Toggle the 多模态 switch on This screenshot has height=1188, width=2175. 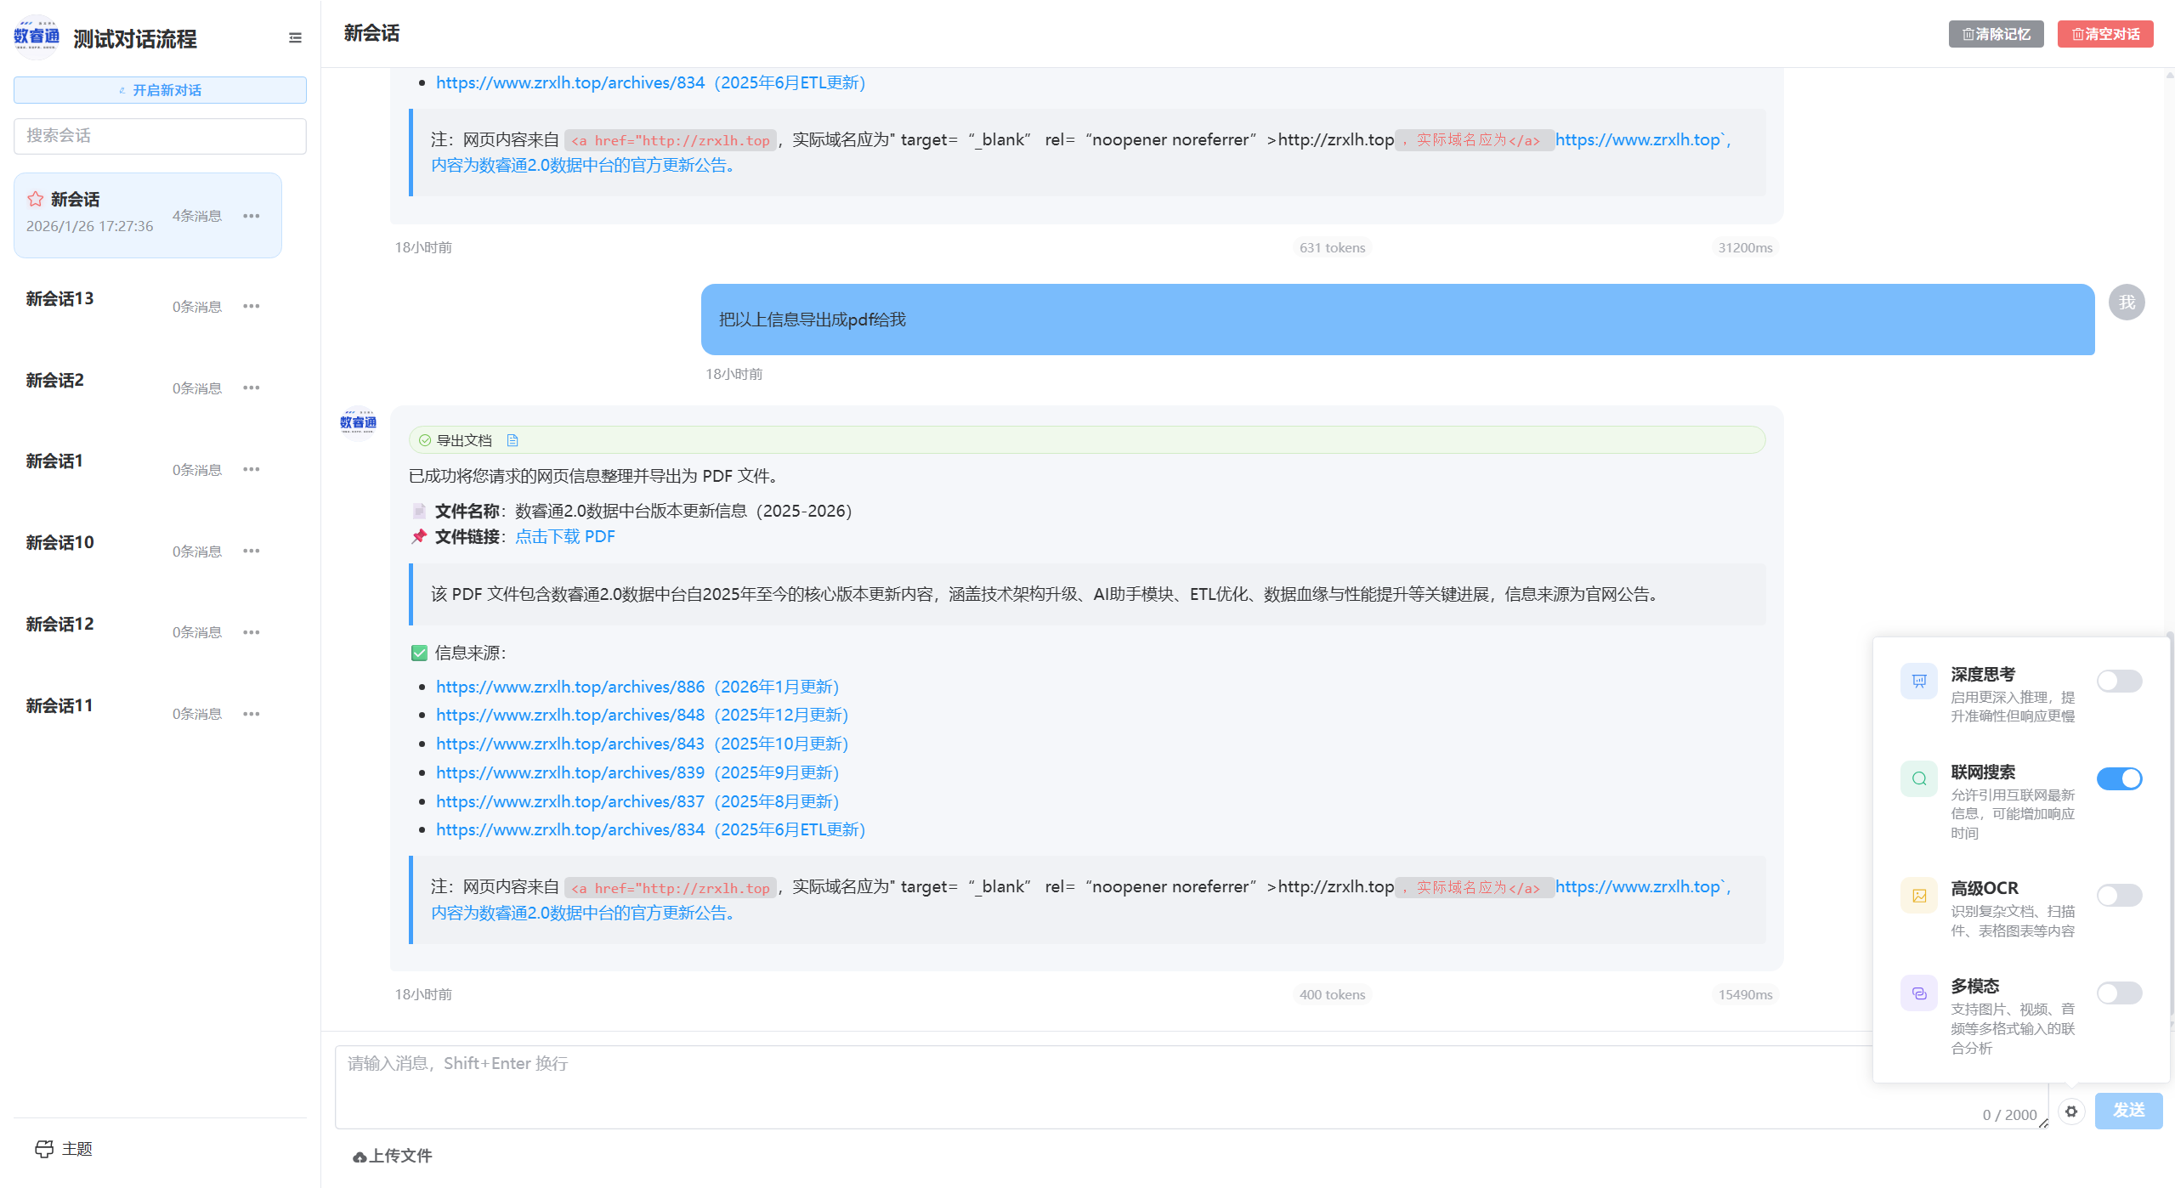point(2118,993)
